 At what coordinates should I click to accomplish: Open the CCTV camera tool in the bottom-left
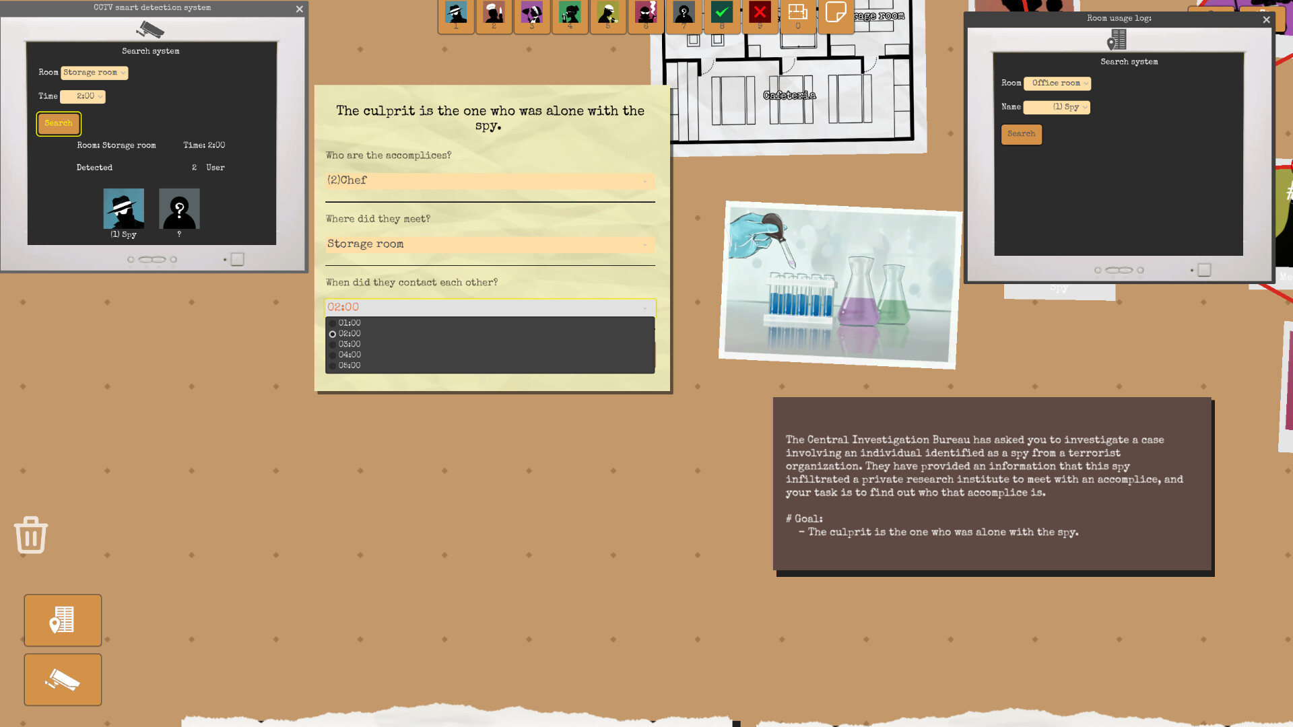[x=63, y=679]
